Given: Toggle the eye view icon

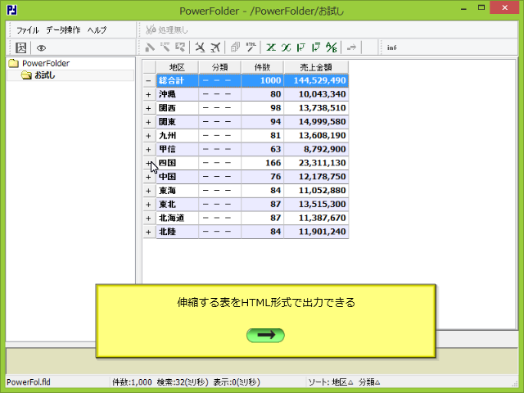Looking at the screenshot, I should pos(41,48).
